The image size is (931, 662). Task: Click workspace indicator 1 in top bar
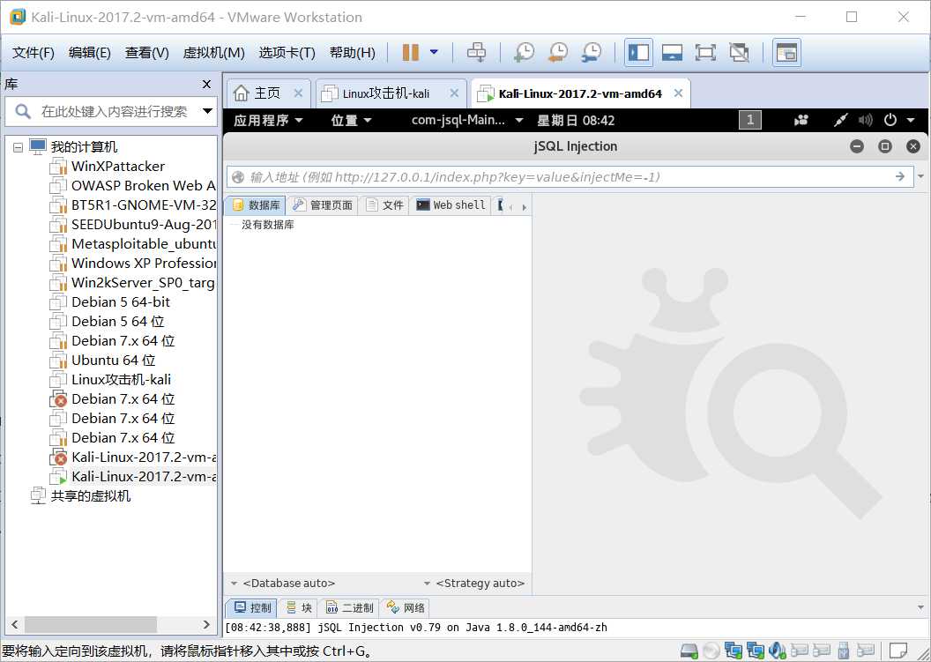750,121
